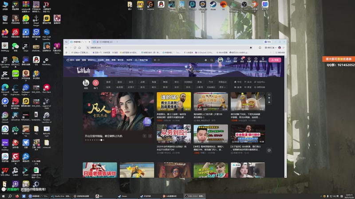355x199 pixels.
Task: Show the previous carousel banner slide
Action: click(x=145, y=136)
